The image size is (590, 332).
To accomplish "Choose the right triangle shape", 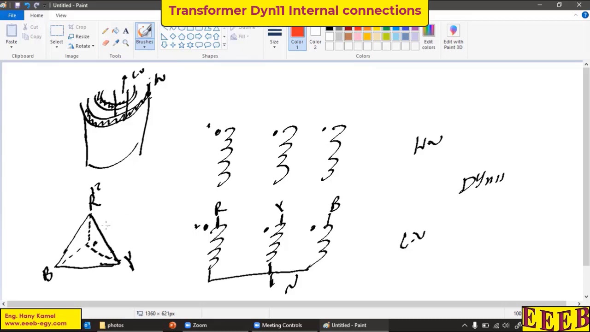I will (164, 36).
